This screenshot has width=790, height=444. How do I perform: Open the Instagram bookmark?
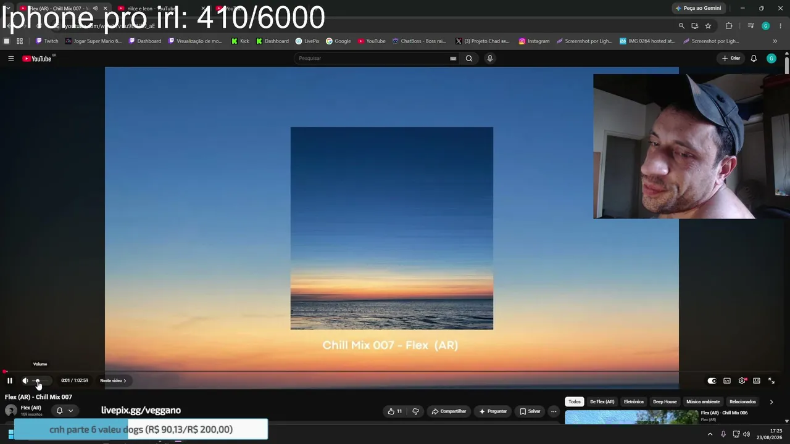[534, 41]
